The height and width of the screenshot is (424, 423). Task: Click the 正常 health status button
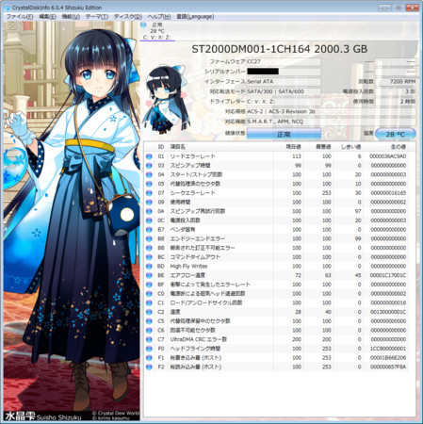click(284, 134)
